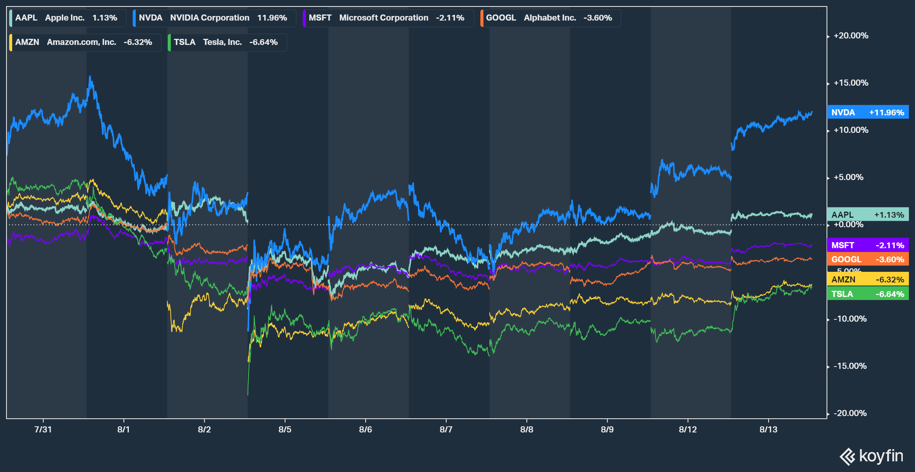This screenshot has width=915, height=472.
Task: Click the NVDA blue color bar in legend
Action: [x=134, y=18]
